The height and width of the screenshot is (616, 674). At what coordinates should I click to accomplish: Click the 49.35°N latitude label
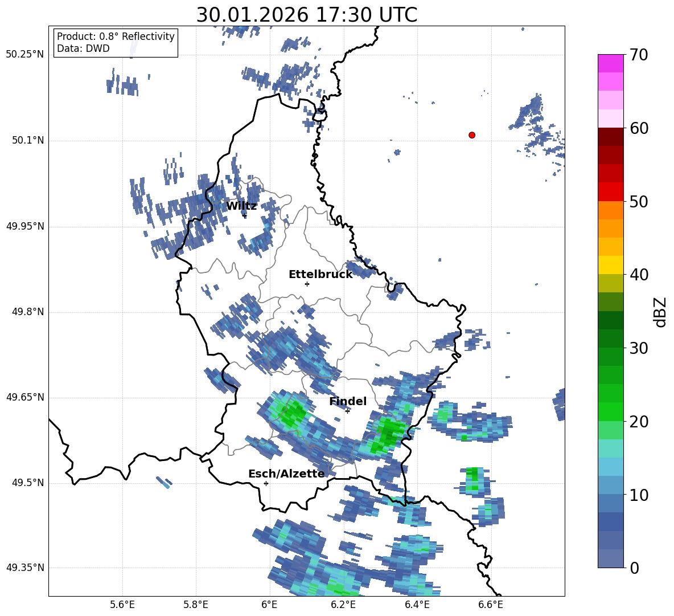point(25,568)
